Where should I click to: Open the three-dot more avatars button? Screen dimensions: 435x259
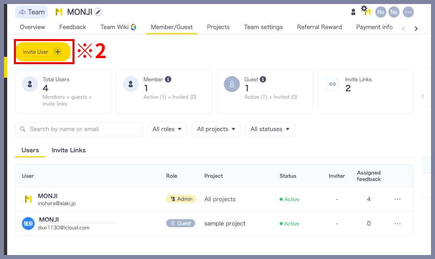tap(408, 12)
